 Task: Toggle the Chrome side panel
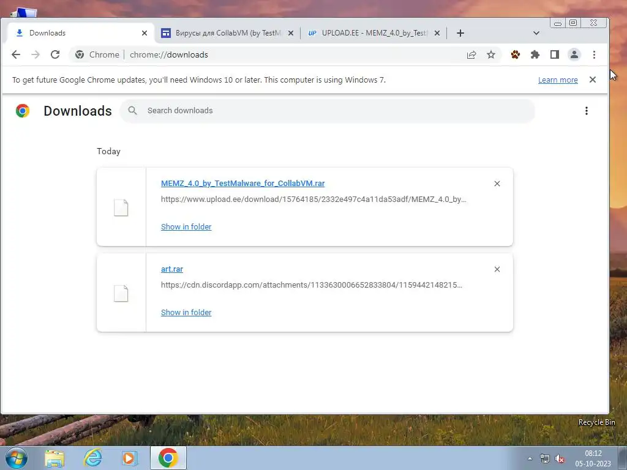pyautogui.click(x=555, y=54)
